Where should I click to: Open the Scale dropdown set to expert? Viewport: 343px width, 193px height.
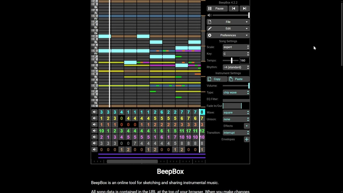click(236, 47)
